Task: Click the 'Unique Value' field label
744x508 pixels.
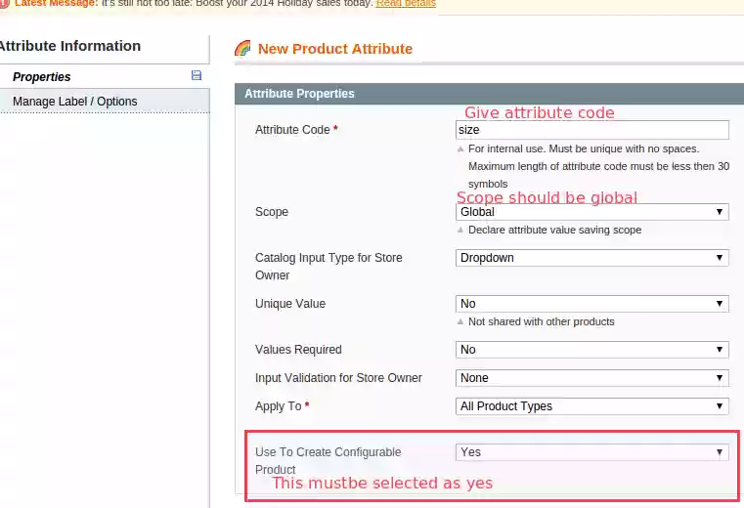Action: (290, 304)
